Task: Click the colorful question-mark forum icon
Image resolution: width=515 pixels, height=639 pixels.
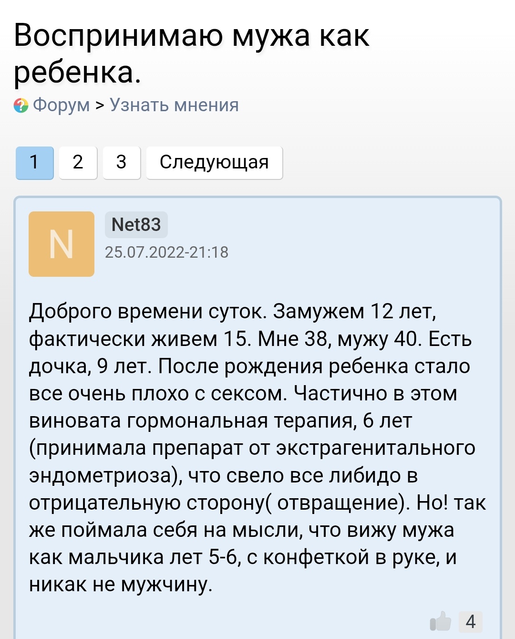Action: tap(21, 105)
